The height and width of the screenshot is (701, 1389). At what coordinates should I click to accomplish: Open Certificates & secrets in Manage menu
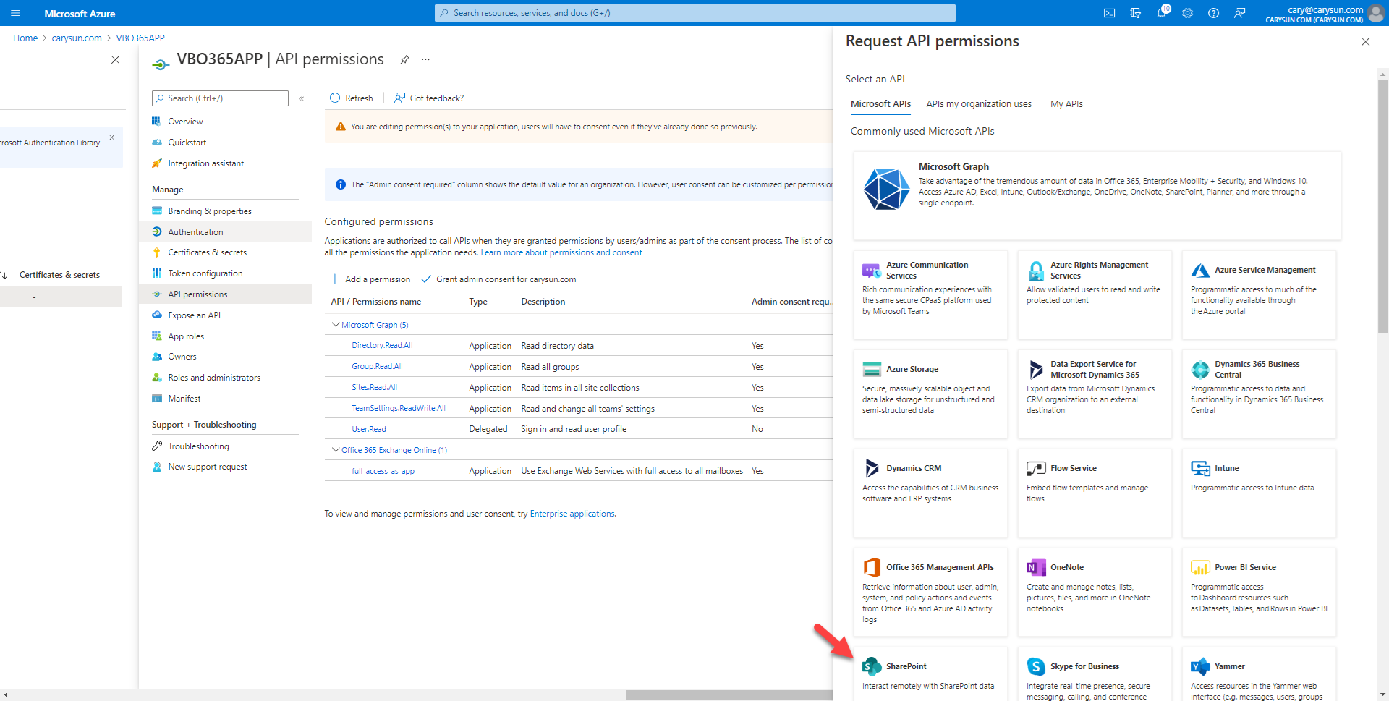207,252
